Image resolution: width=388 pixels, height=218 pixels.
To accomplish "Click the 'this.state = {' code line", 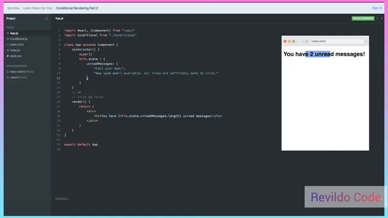I will [92, 59].
